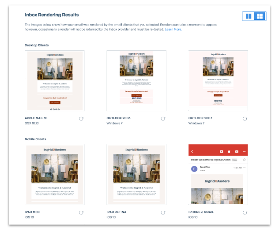Refresh the Outlook 2003 render

pyautogui.click(x=163, y=119)
